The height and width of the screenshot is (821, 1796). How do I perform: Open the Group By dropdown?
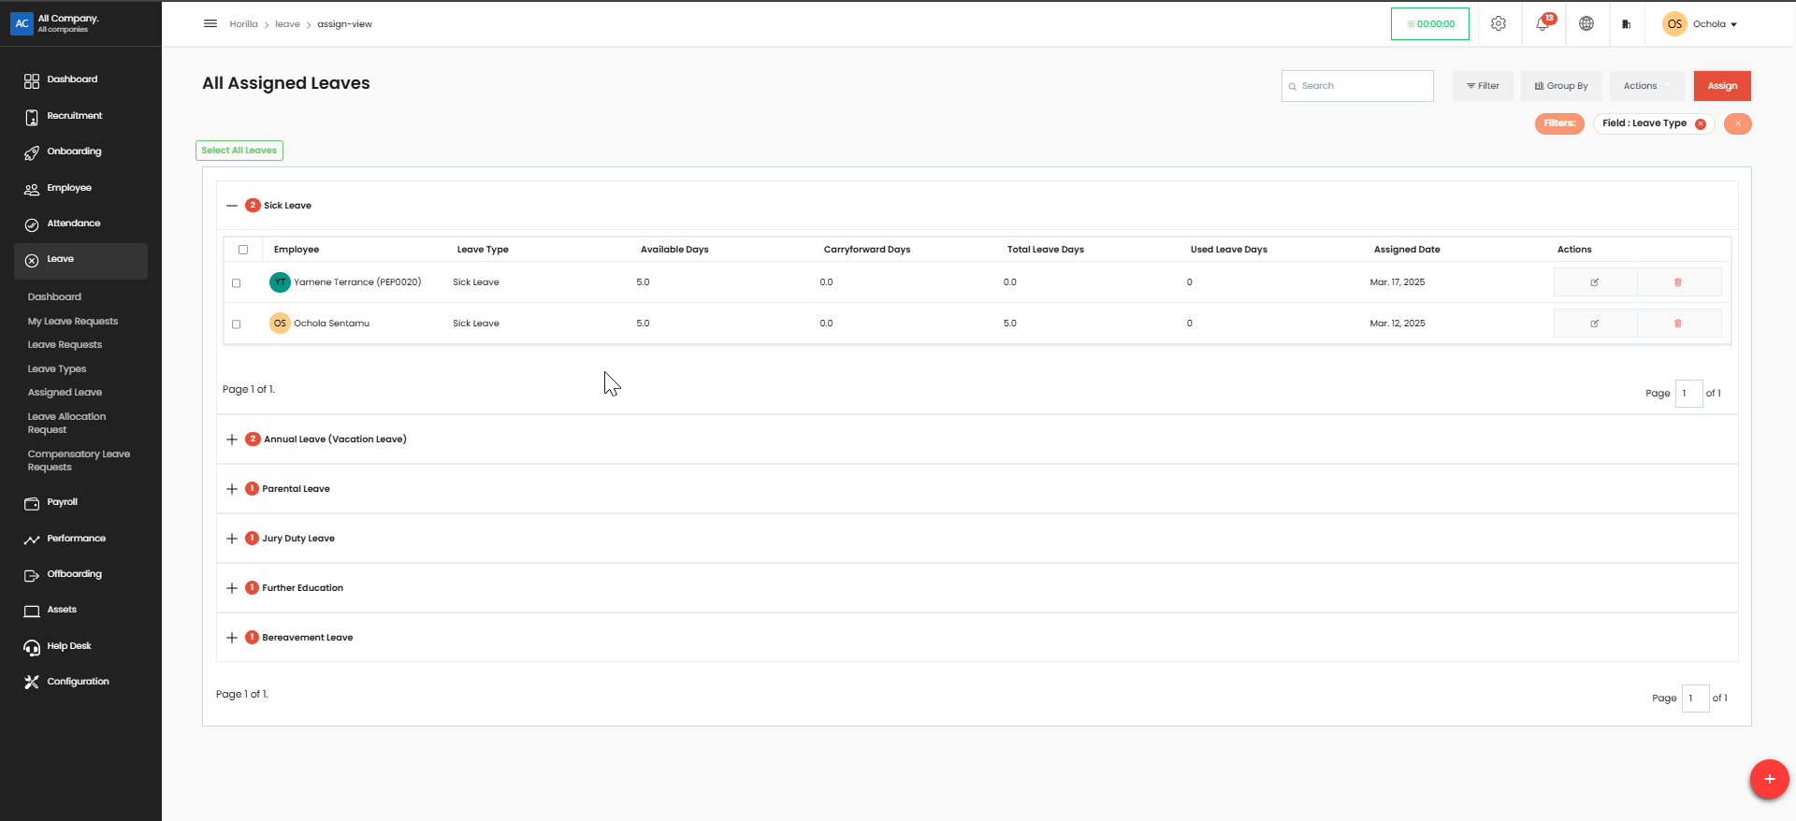[x=1561, y=86]
